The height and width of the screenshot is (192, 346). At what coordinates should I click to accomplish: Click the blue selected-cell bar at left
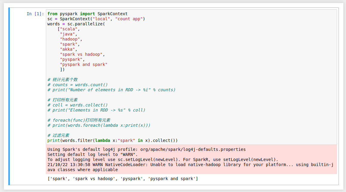pyautogui.click(x=9, y=96)
